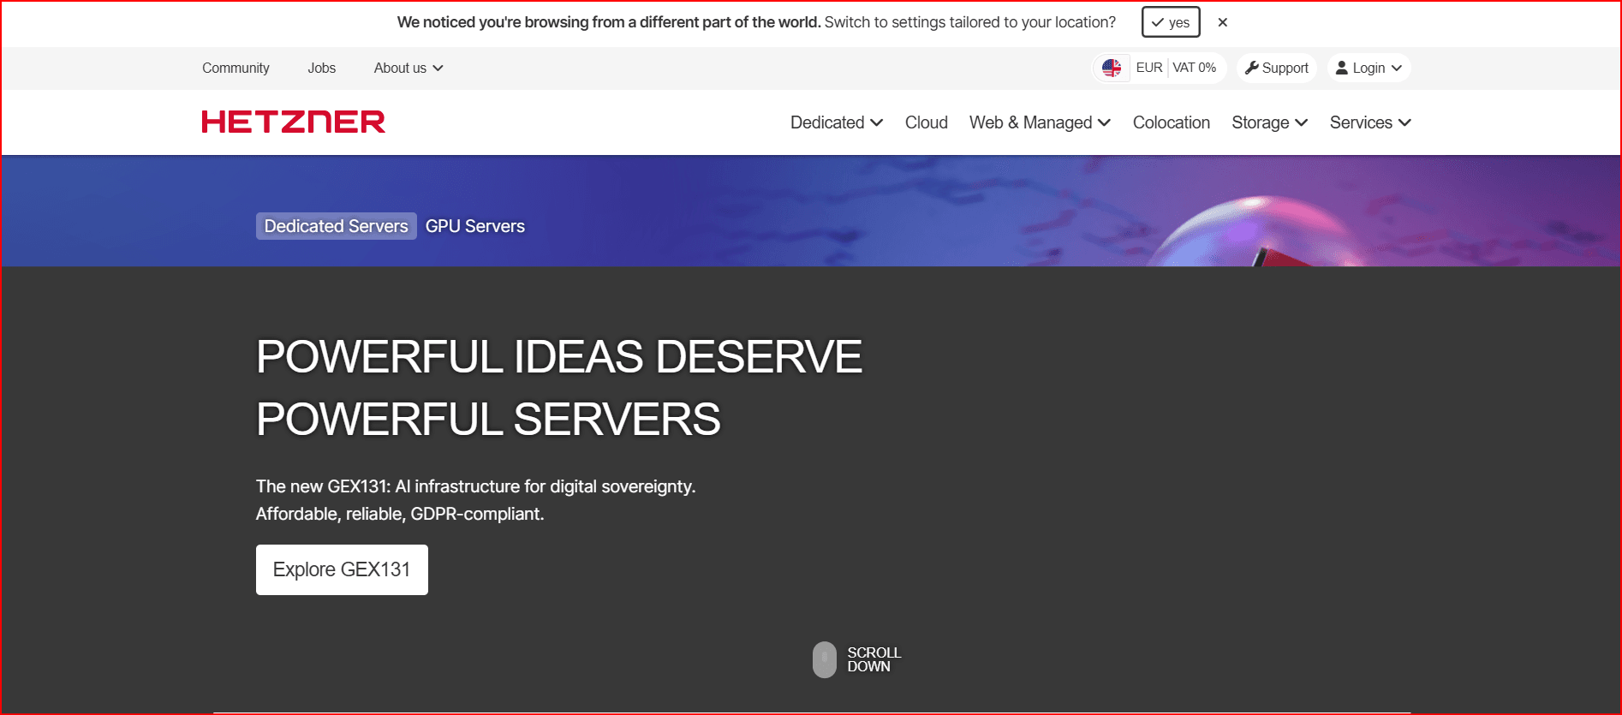Open Support page

click(1276, 68)
